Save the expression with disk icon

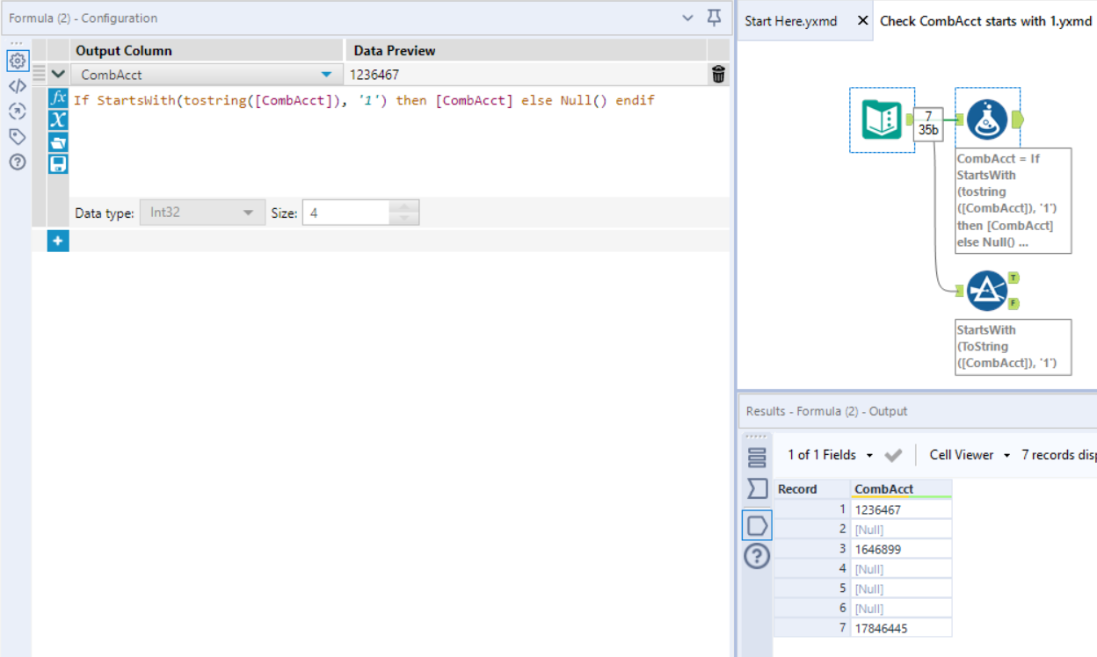[x=58, y=164]
